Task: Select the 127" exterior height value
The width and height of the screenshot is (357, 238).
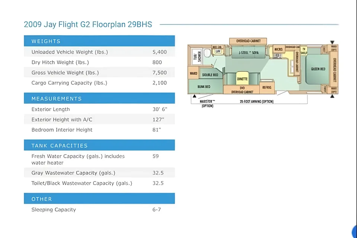Action: pyautogui.click(x=158, y=120)
